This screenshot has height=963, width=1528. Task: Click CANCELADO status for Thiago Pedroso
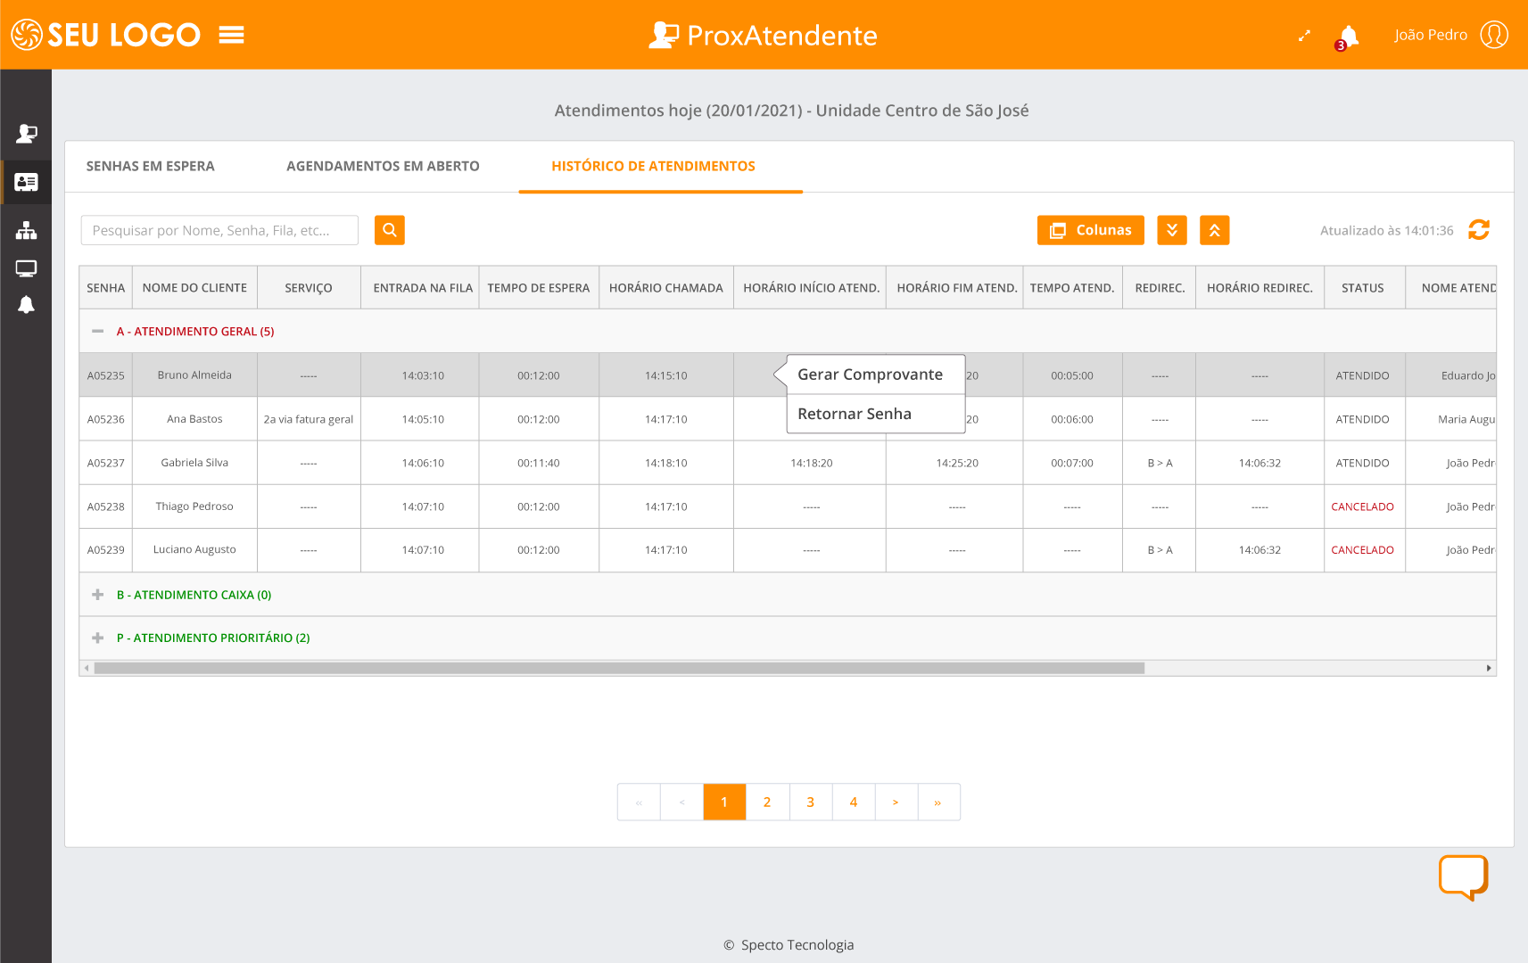tap(1363, 506)
